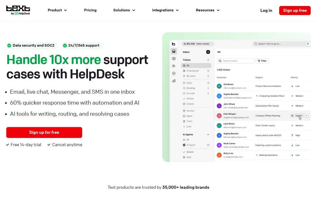Click Sophie Bennett's avatar

click(x=219, y=96)
